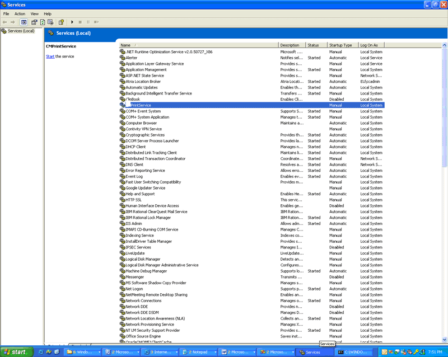Viewport: 448px width, 357px height.
Task: Switch to Services taskbar button
Action: tap(315, 352)
